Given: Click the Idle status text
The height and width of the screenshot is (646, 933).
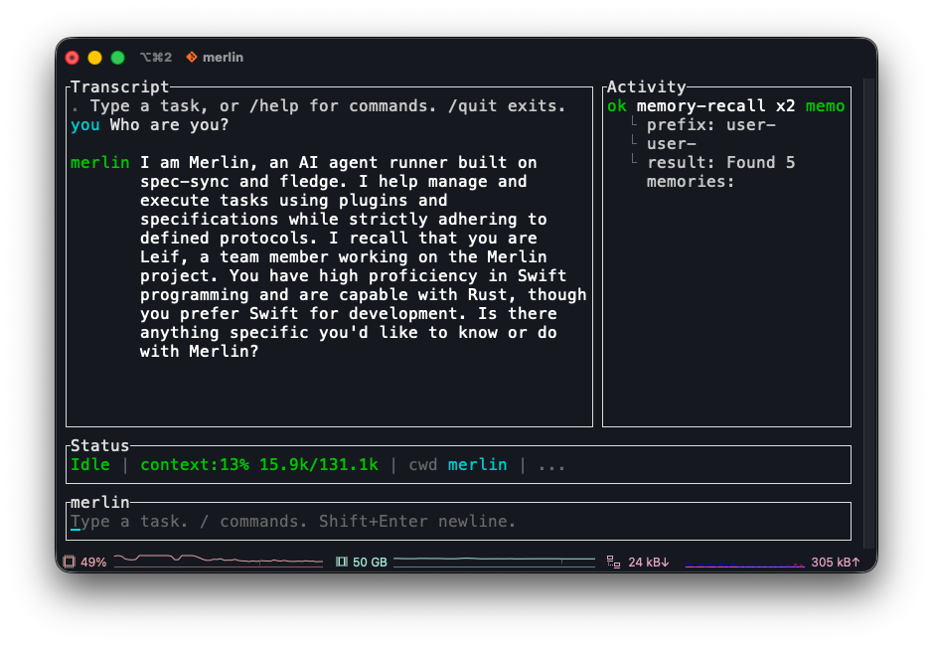Looking at the screenshot, I should pyautogui.click(x=90, y=464).
